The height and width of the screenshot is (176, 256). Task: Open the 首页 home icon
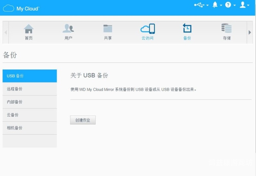click(x=29, y=29)
